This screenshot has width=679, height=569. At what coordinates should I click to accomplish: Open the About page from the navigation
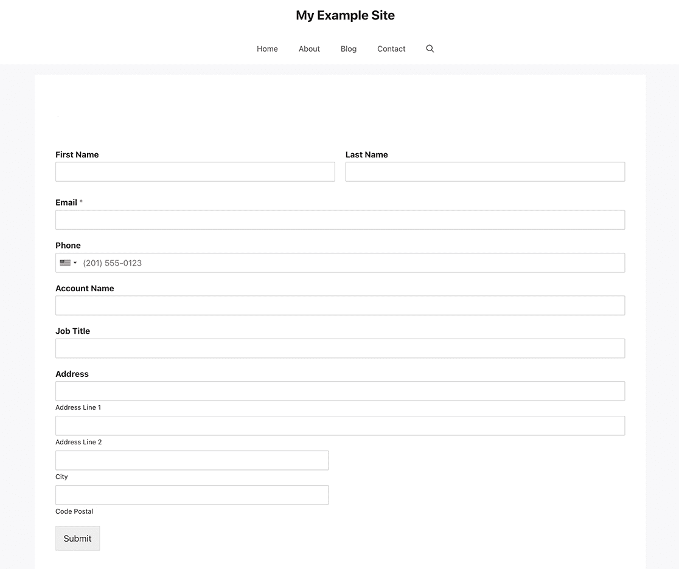coord(309,49)
